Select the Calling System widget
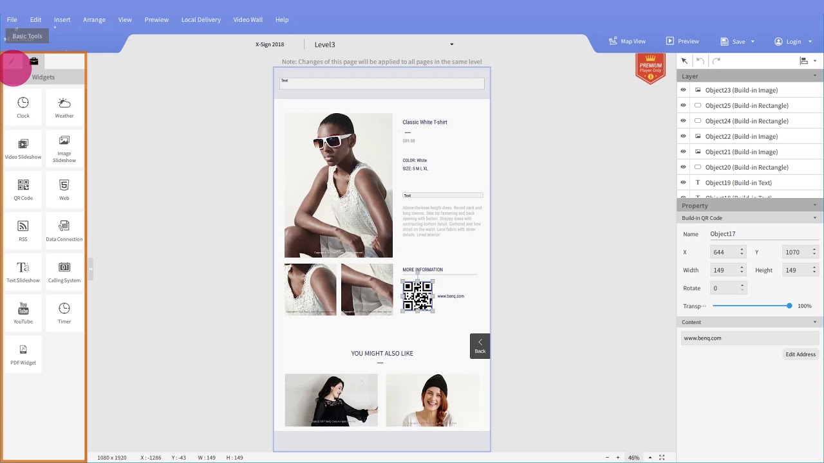The width and height of the screenshot is (824, 463). (64, 272)
